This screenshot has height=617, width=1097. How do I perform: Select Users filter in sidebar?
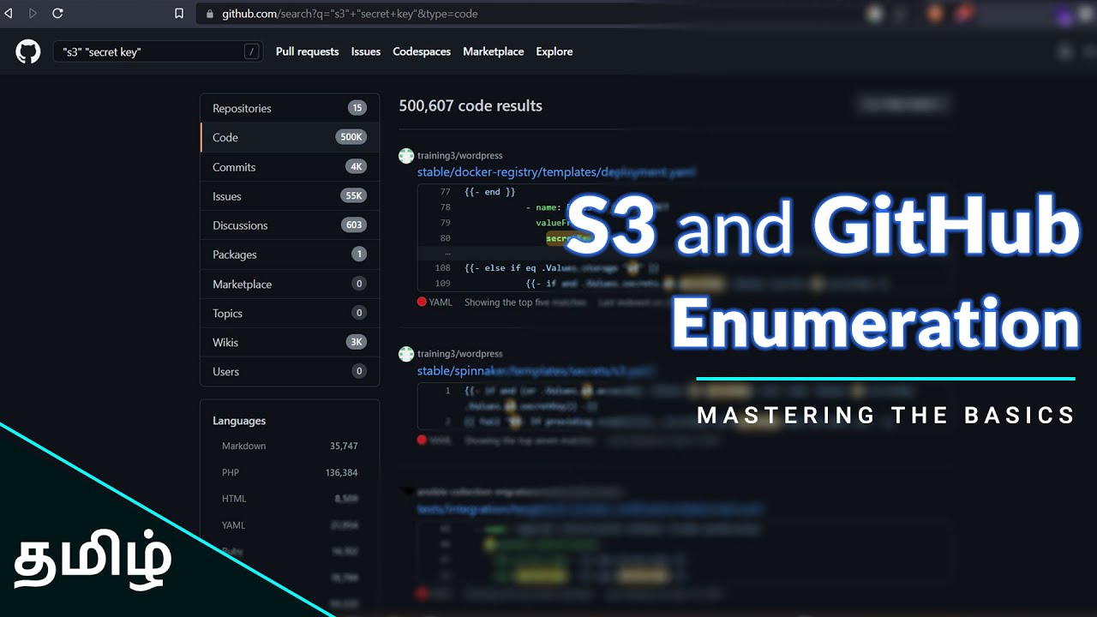click(290, 371)
